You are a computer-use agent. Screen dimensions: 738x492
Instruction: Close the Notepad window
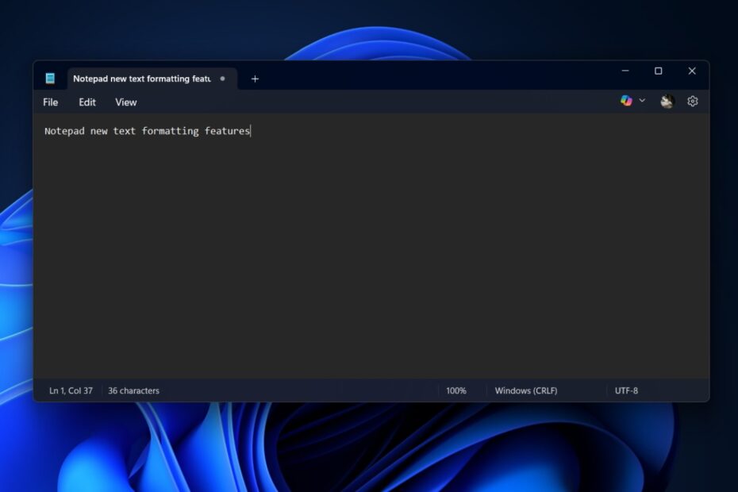pos(692,71)
